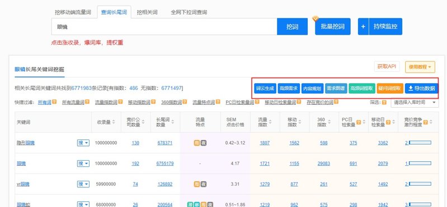Click the 夜 traffic tag in 隐形眼镜 row

tap(203, 143)
